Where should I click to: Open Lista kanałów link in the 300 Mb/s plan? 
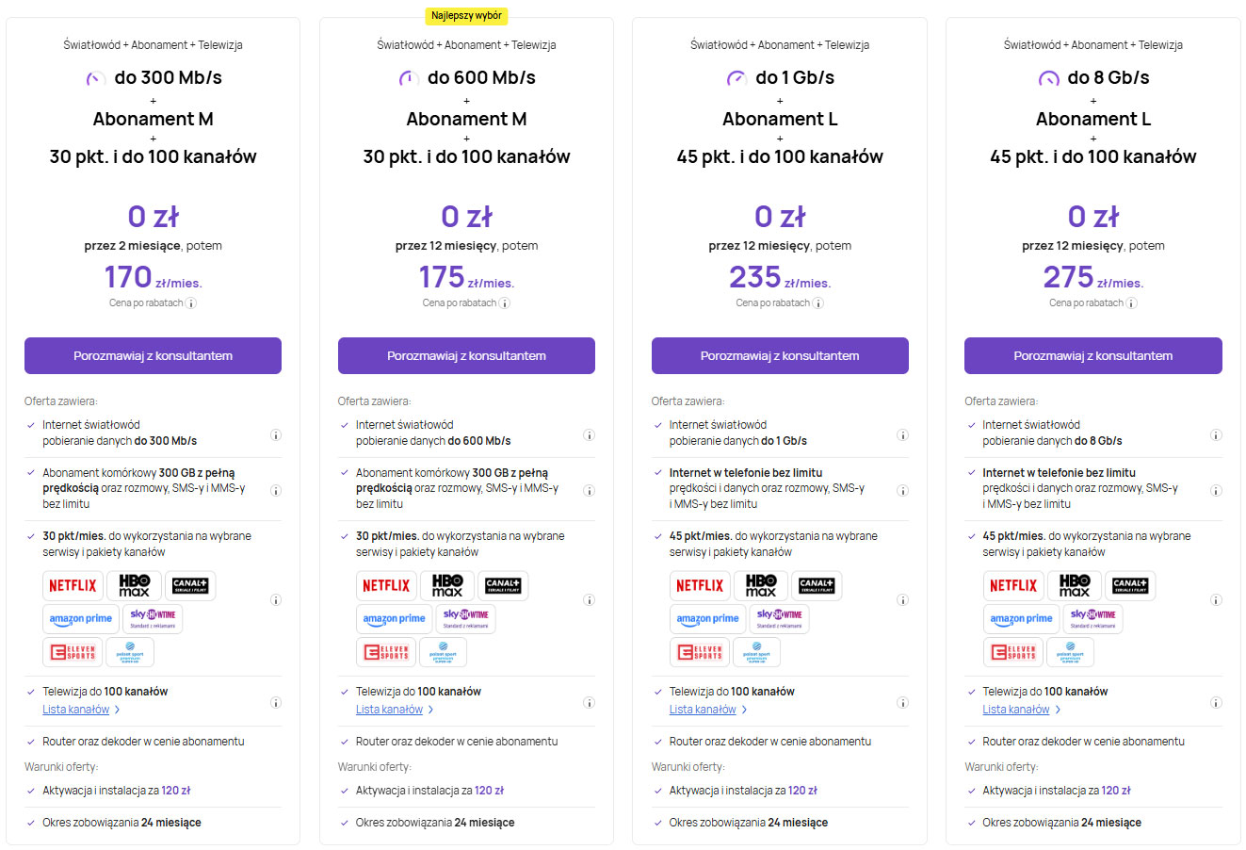pos(75,710)
